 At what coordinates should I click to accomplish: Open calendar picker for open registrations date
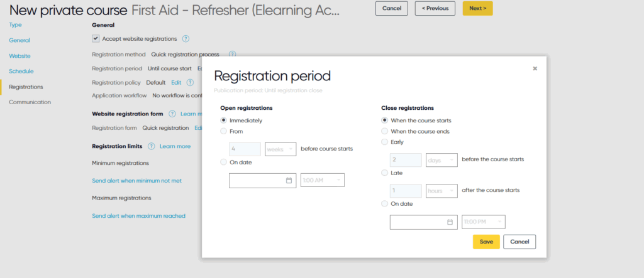(289, 180)
